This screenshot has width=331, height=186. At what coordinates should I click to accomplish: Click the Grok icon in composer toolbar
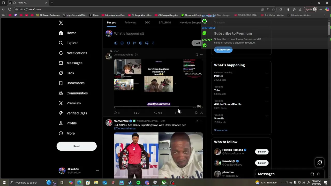click(128, 43)
